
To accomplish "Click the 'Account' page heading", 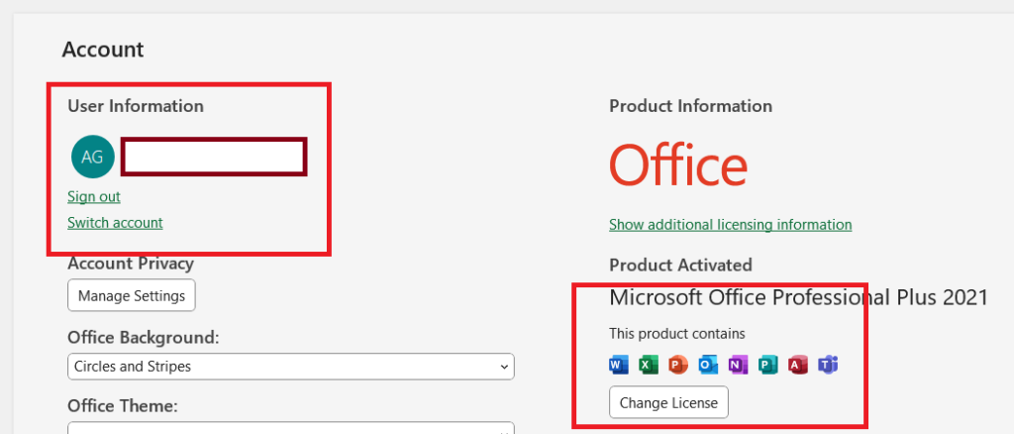I will [x=103, y=50].
